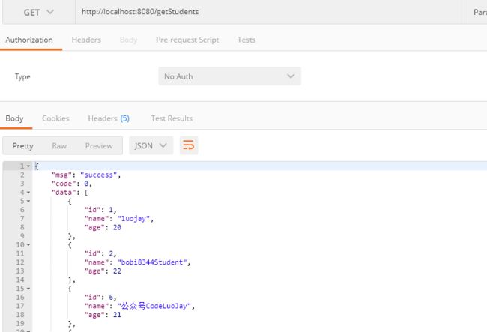Switch response to Raw view

(x=59, y=145)
